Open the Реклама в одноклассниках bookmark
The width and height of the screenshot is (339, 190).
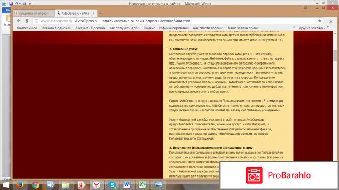click(56, 28)
